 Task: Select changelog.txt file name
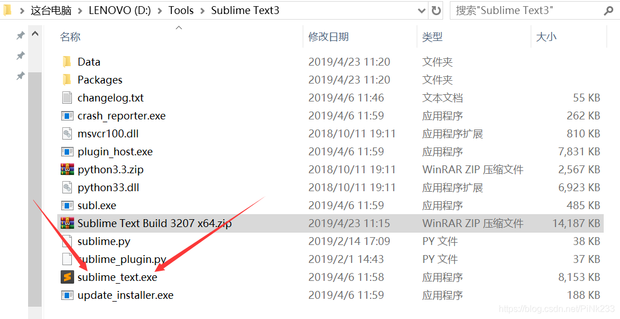111,98
